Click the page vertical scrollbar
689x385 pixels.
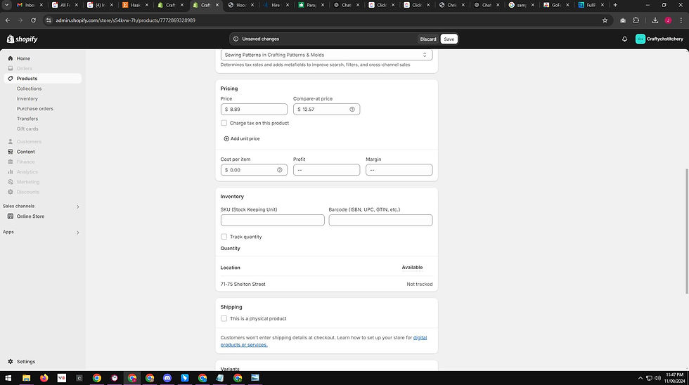point(686,231)
